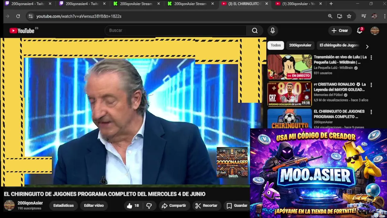
Task: Open Estadísticas for this video
Action: pos(63,206)
